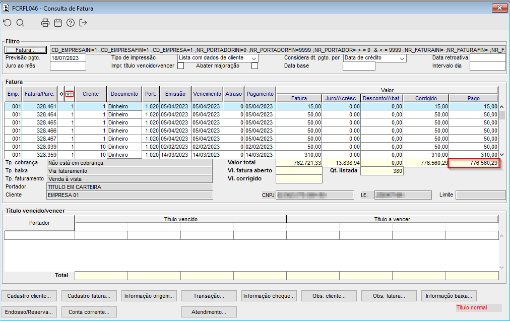This screenshot has height=321, width=510.
Task: Click the exit door arrow icon
Action: [x=83, y=23]
